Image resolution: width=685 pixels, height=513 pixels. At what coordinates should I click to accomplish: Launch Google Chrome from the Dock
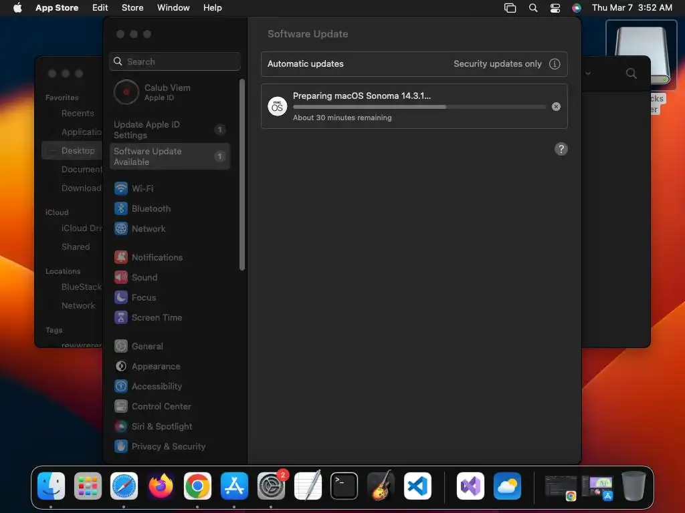coord(197,486)
